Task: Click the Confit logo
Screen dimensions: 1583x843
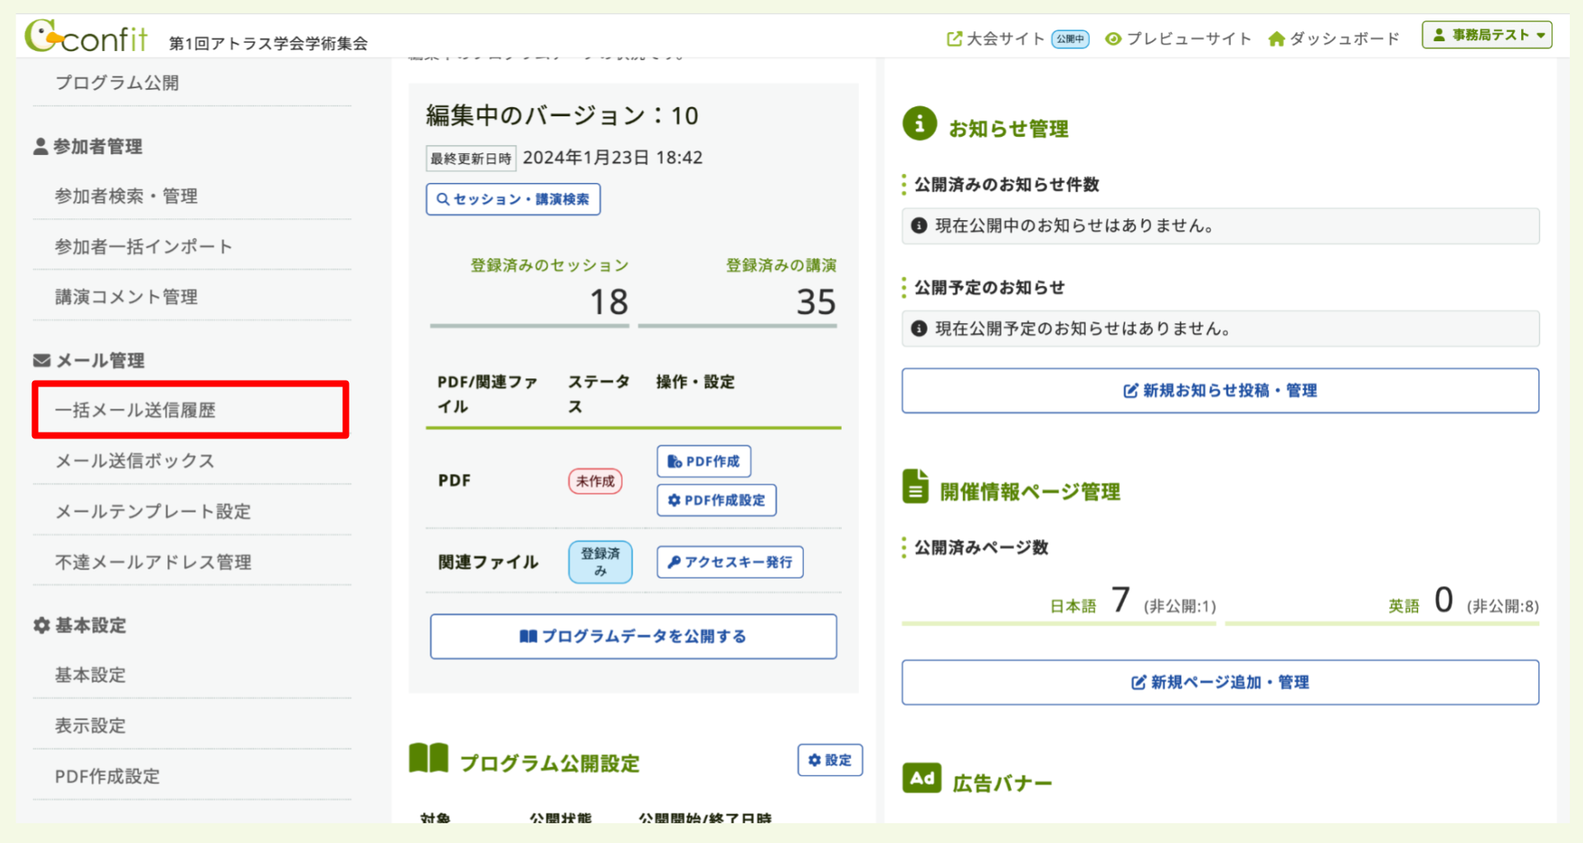Action: coord(88,37)
